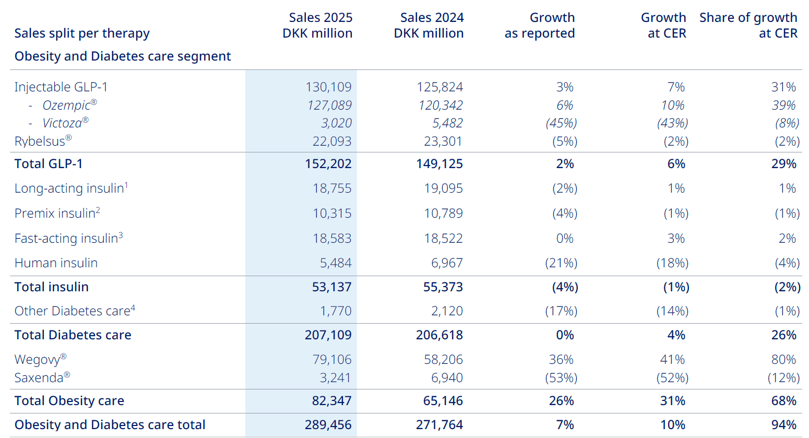Click the 'Sales 2025 DKK million' column header
This screenshot has width=809, height=438.
317,25
